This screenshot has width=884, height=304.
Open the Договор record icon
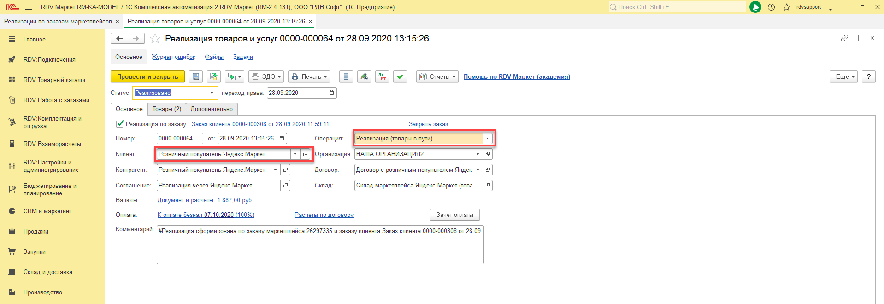tap(488, 170)
